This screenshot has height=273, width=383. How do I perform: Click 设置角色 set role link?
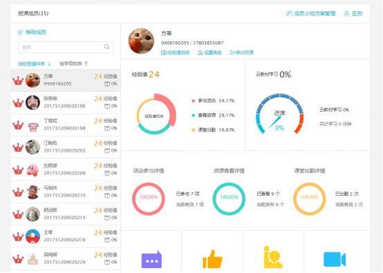[x=209, y=52]
